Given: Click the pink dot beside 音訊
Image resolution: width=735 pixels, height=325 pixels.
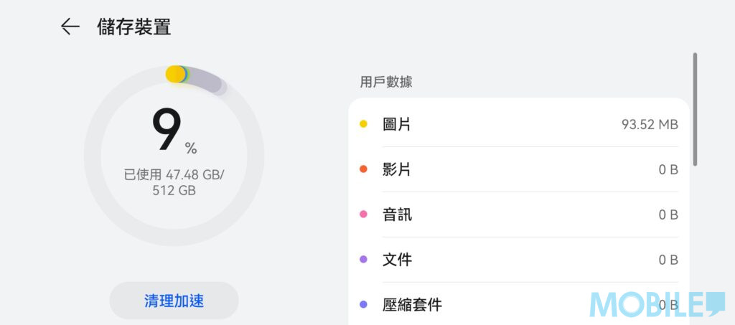Looking at the screenshot, I should pyautogui.click(x=363, y=215).
